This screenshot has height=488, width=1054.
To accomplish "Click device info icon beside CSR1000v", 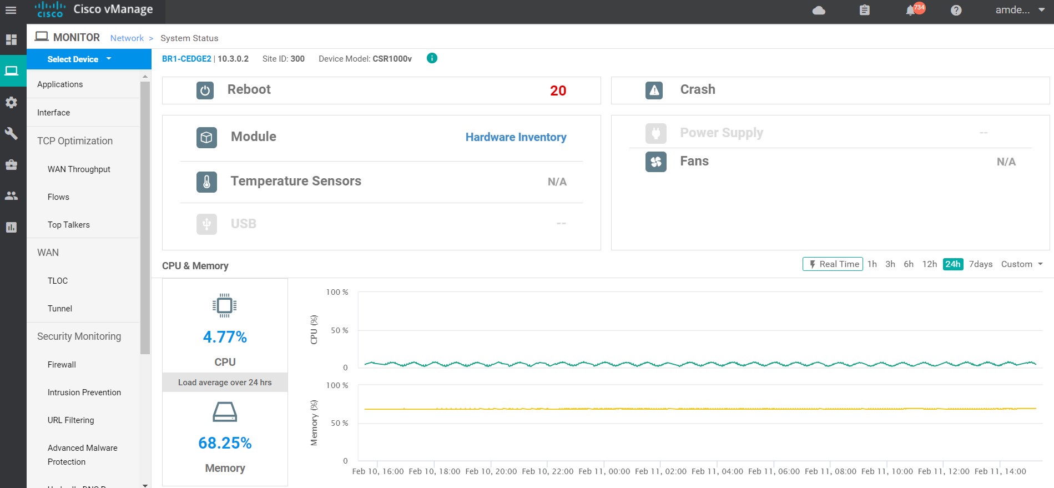I will click(432, 58).
